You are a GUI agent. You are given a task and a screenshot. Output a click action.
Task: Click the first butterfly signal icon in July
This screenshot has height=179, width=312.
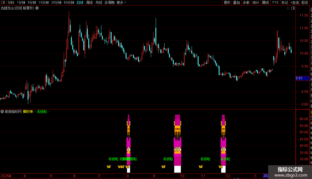coord(109,167)
